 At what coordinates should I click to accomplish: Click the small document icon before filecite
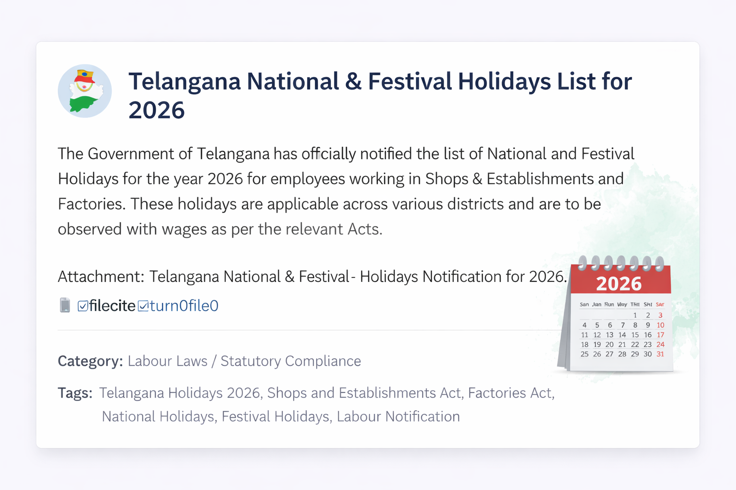point(65,305)
